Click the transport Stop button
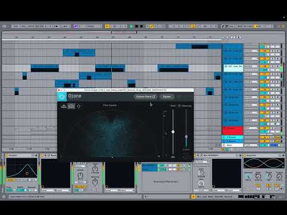287x215 pixels. 136,26
